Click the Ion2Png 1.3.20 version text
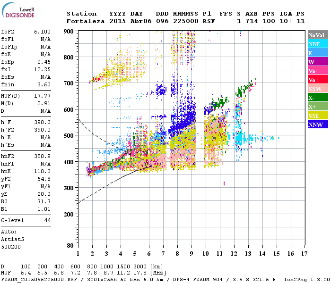Viewport: 331px width, 283px height. pyautogui.click(x=307, y=280)
